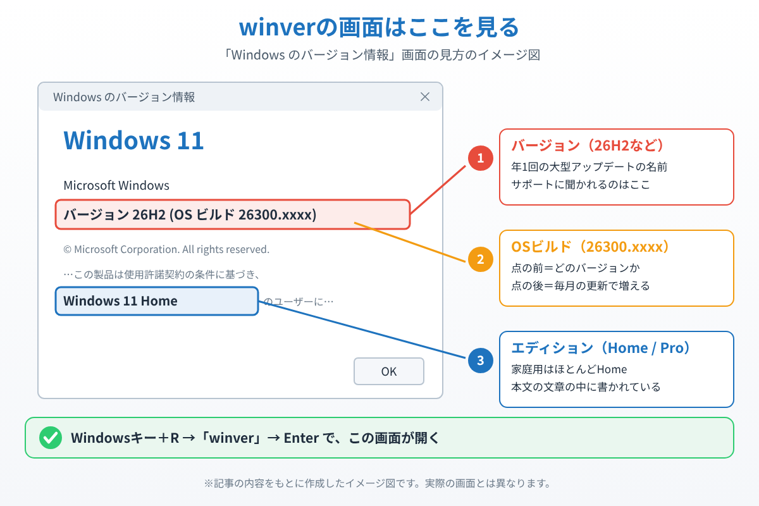Click the line '点の前＝どのバージョンか'

pos(577,268)
